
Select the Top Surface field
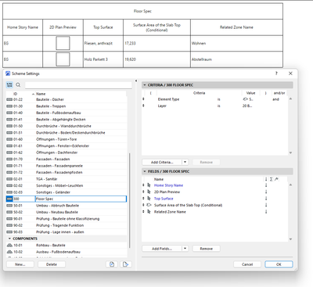[164, 199]
